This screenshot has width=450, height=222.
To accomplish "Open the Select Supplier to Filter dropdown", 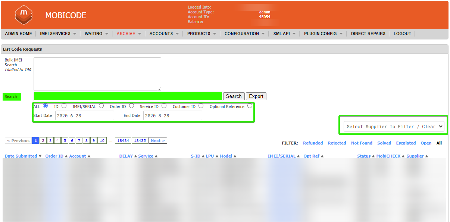I will click(394, 126).
